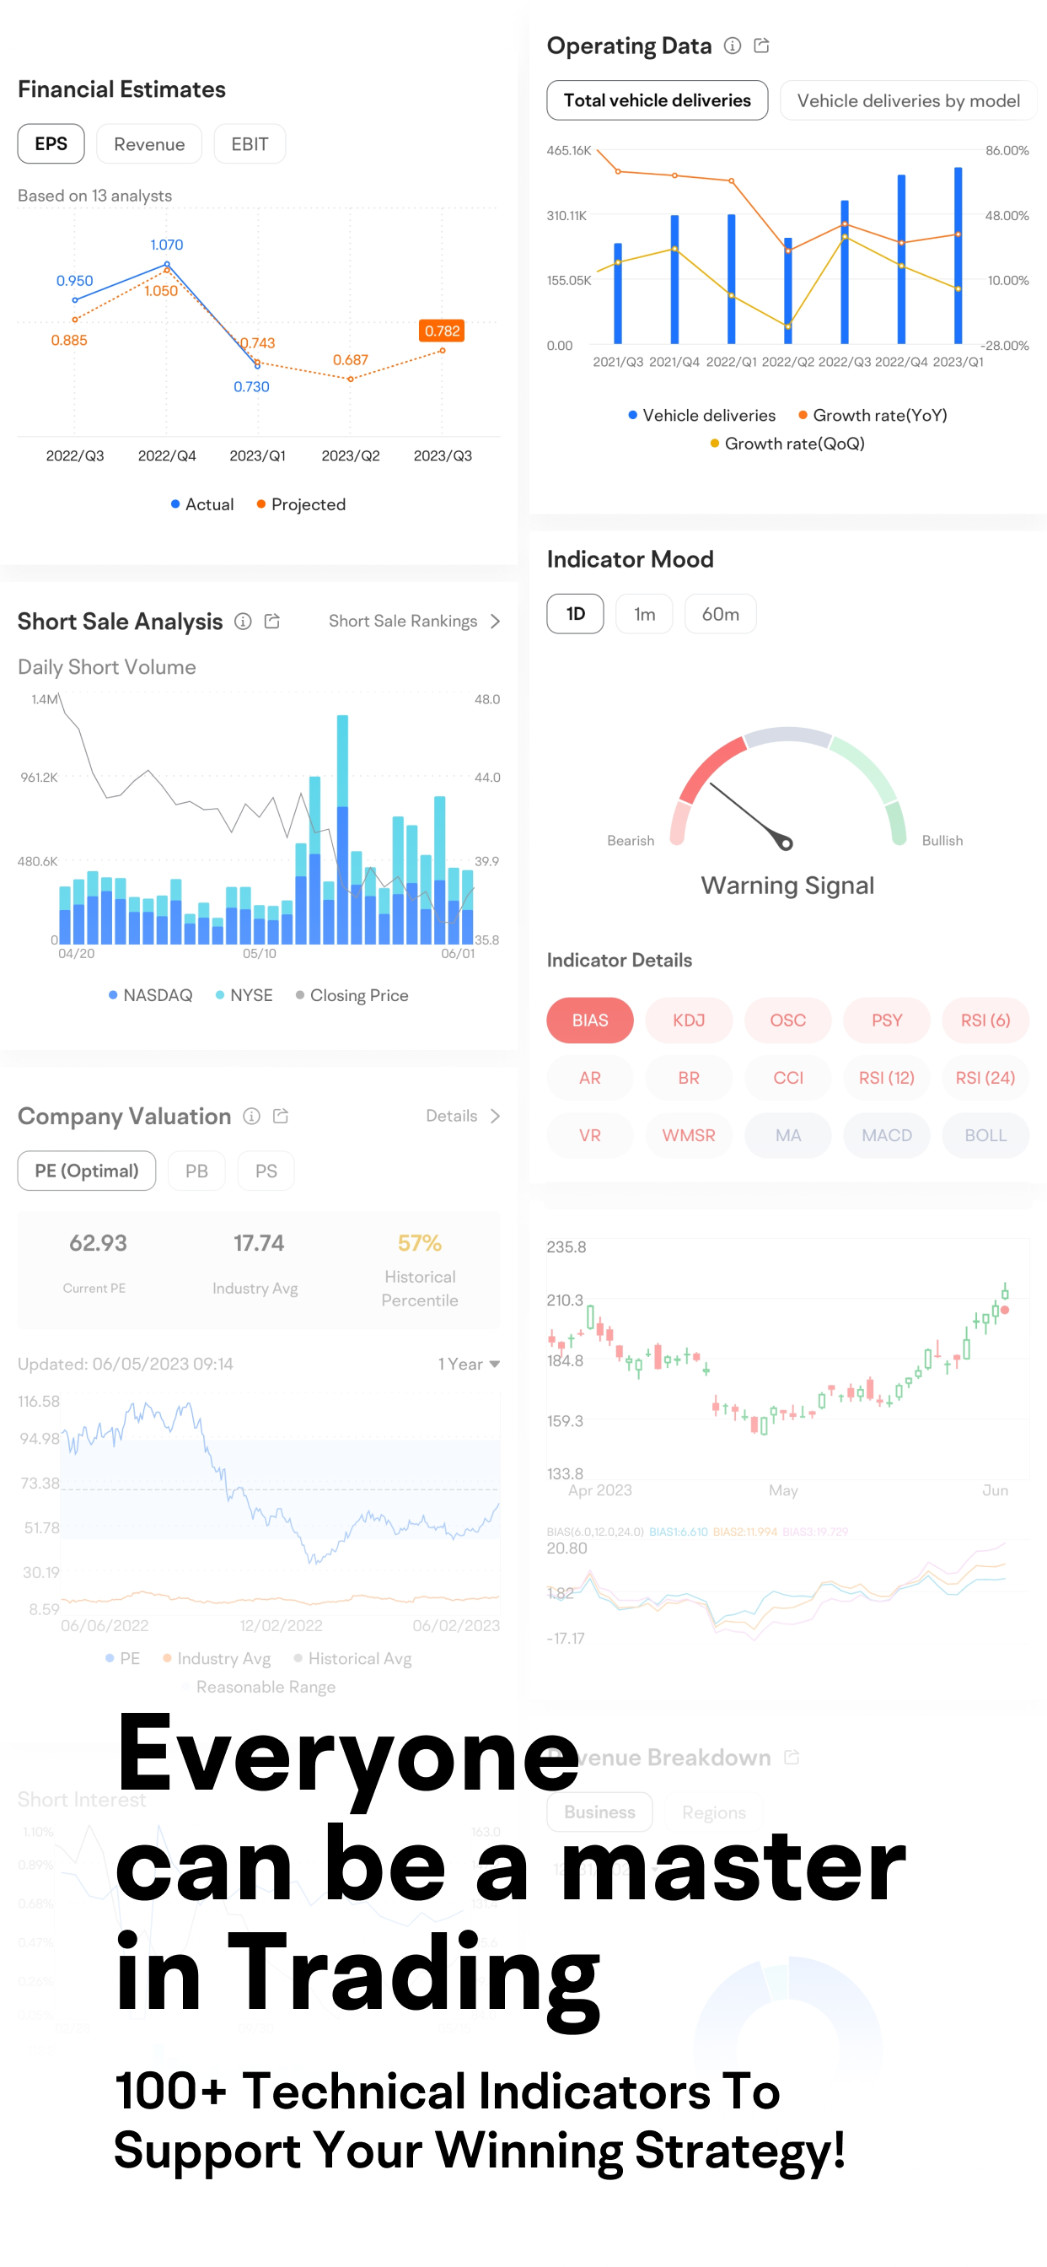Select the KDJ indicator chip
This screenshot has width=1047, height=2267.
point(689,1020)
